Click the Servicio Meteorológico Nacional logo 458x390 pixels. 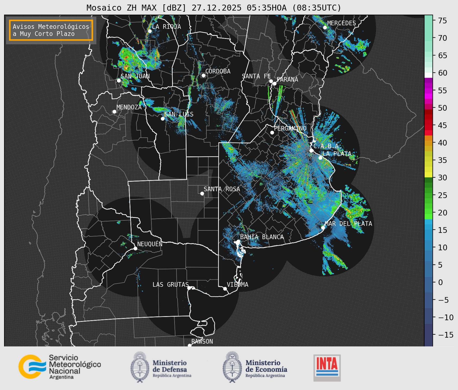[x=59, y=367]
